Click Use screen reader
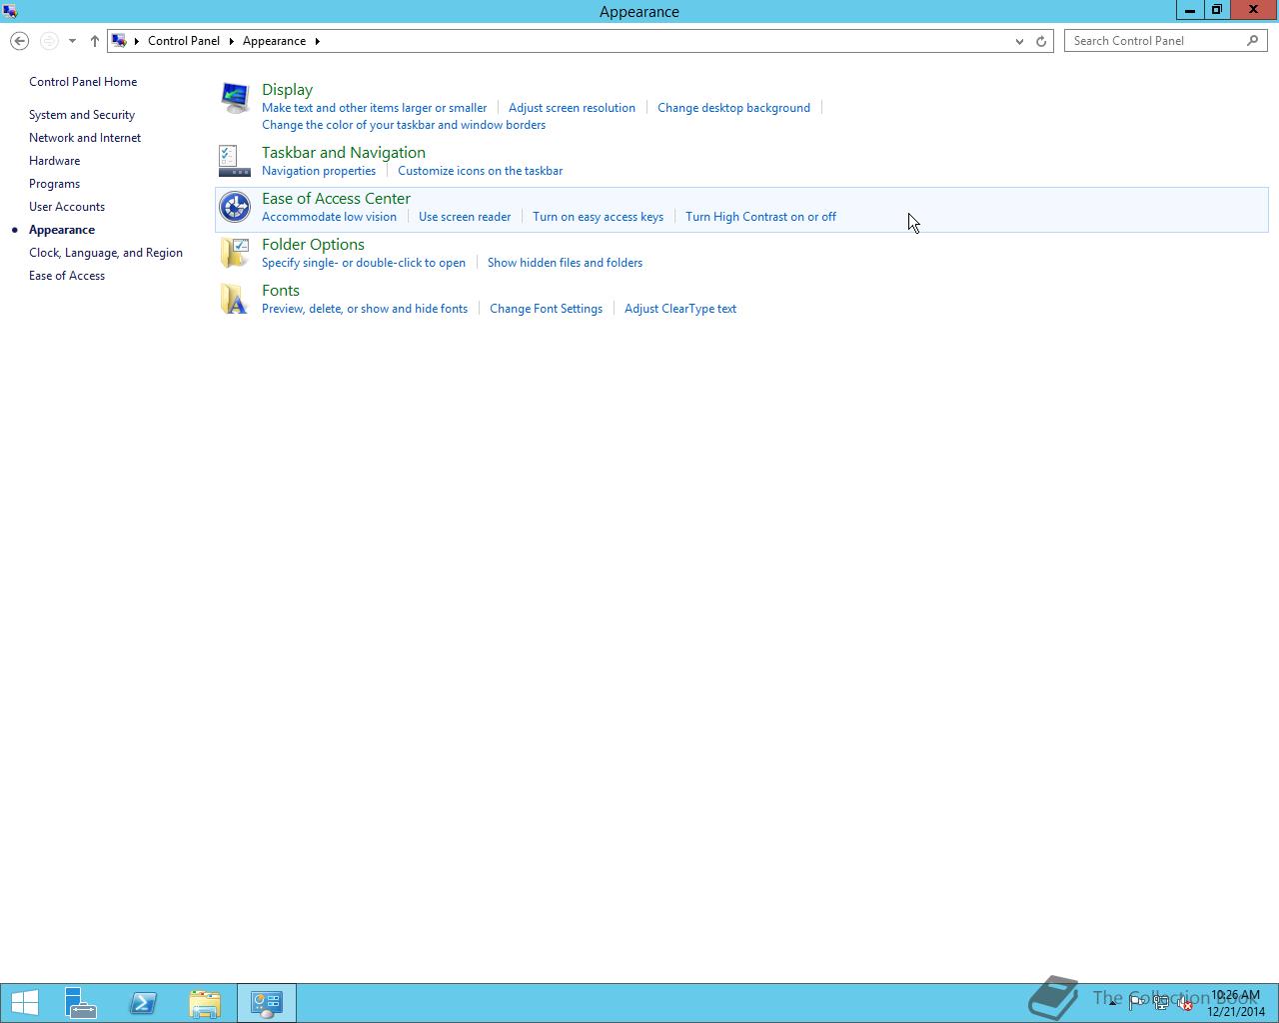This screenshot has width=1279, height=1023. (x=465, y=217)
